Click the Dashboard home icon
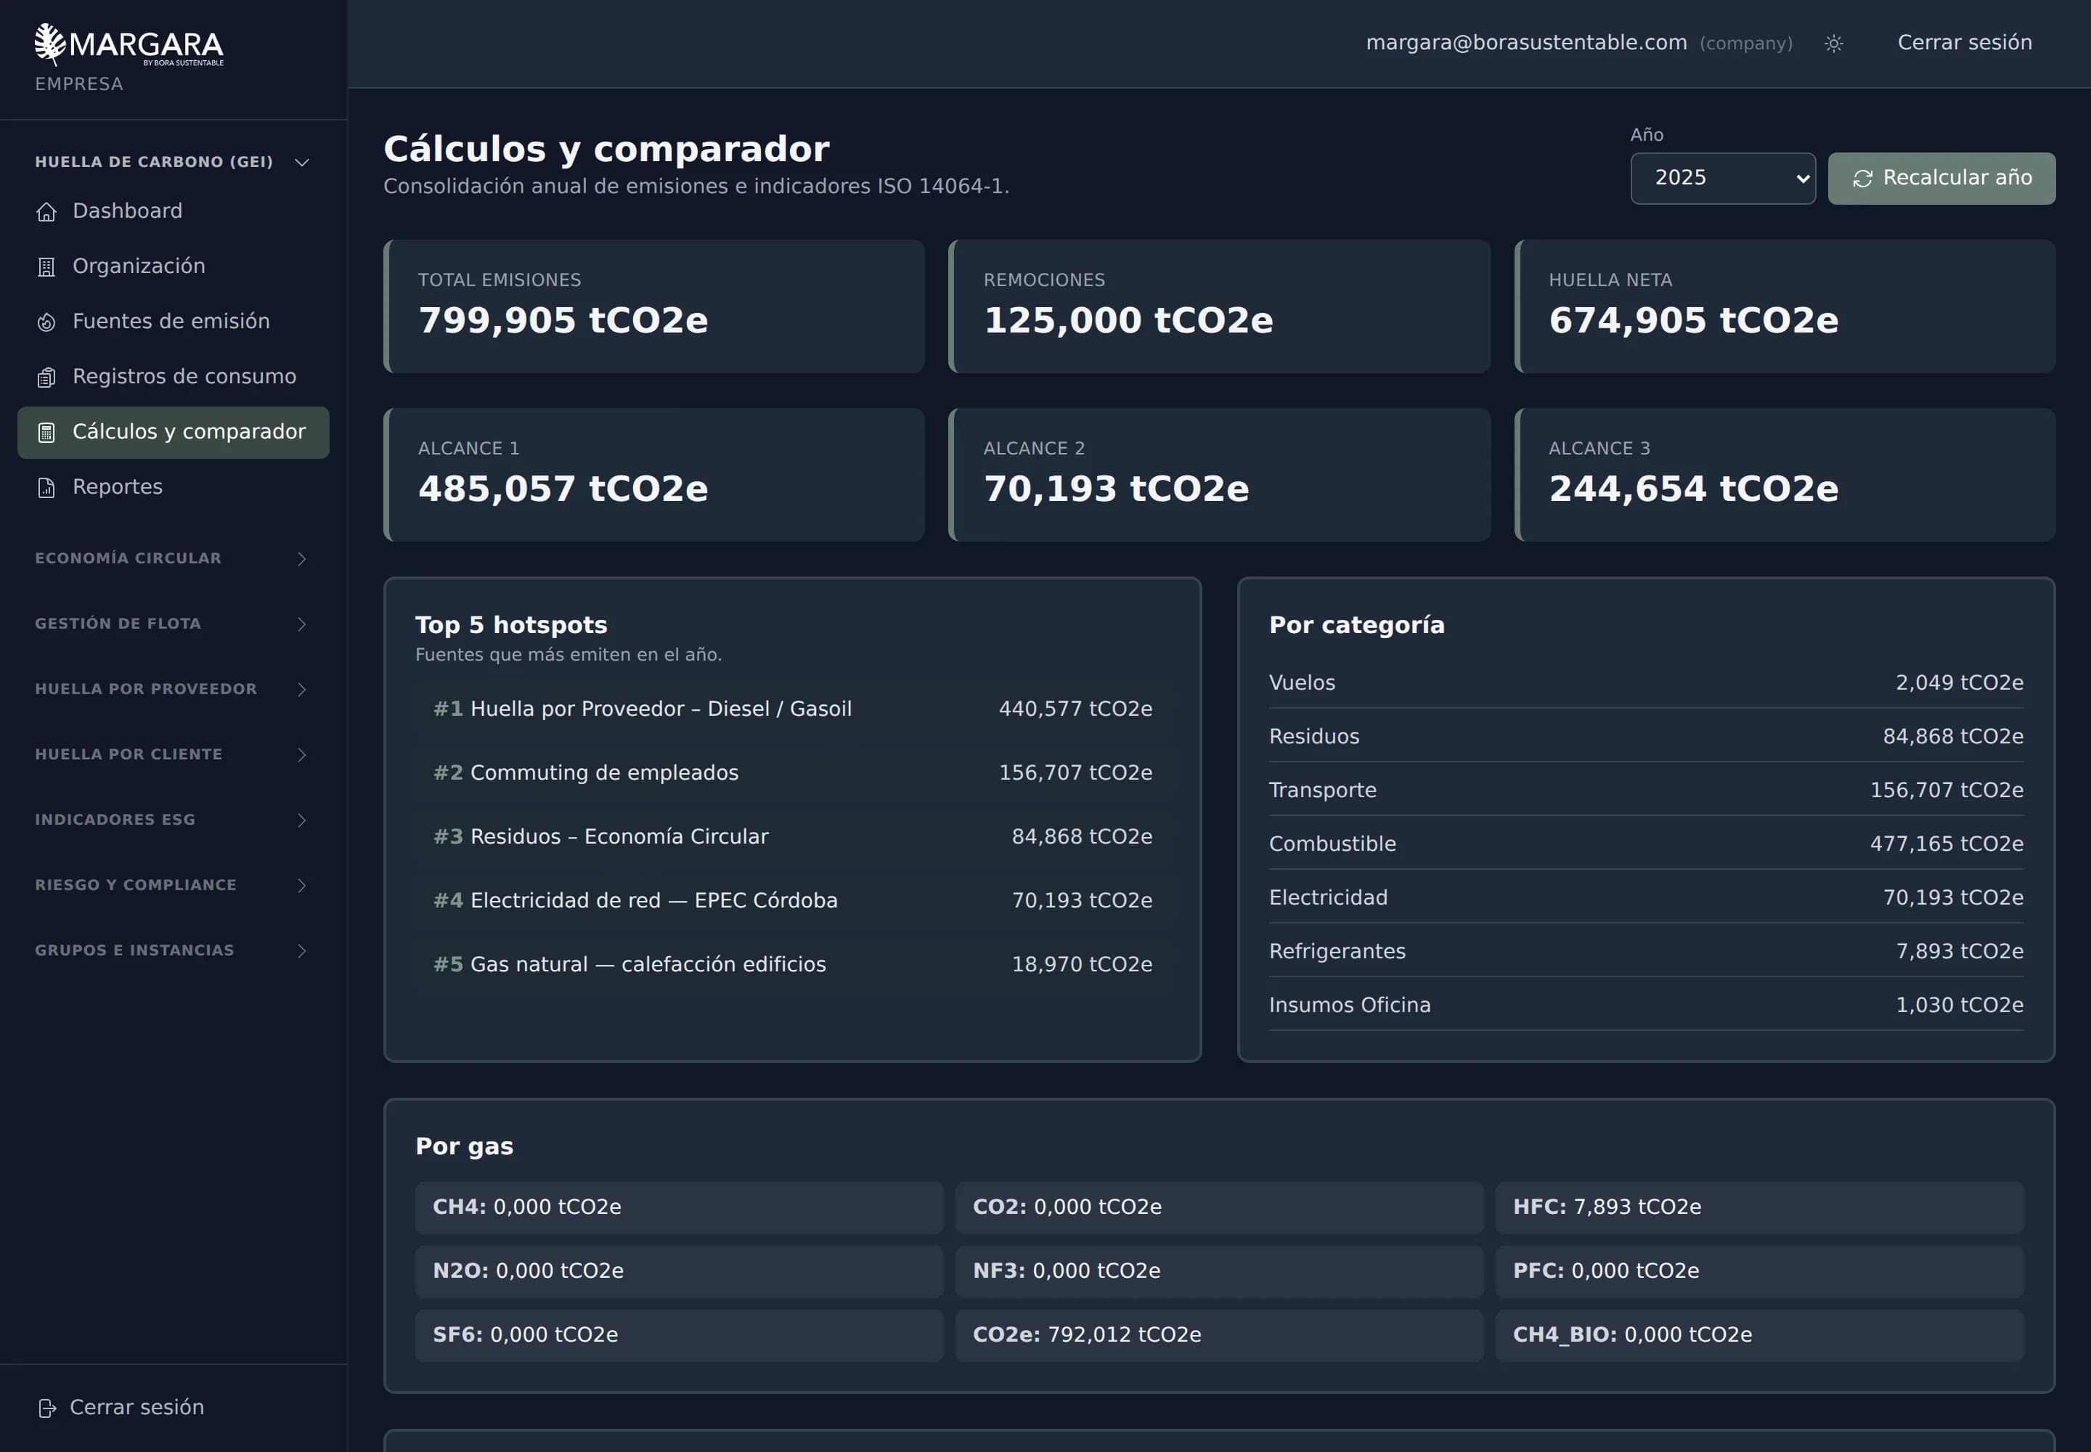The image size is (2091, 1452). click(46, 212)
